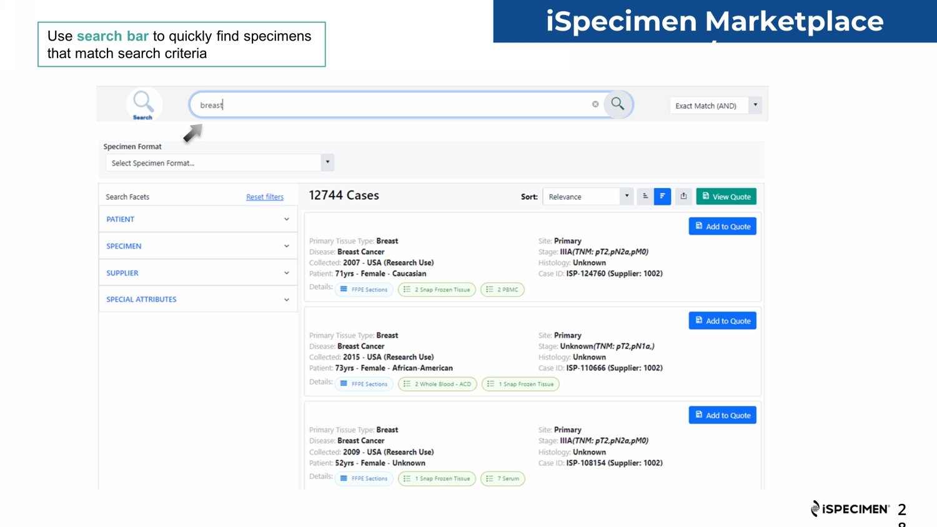
Task: Click the 7 Serum specimen tag
Action: coord(502,479)
